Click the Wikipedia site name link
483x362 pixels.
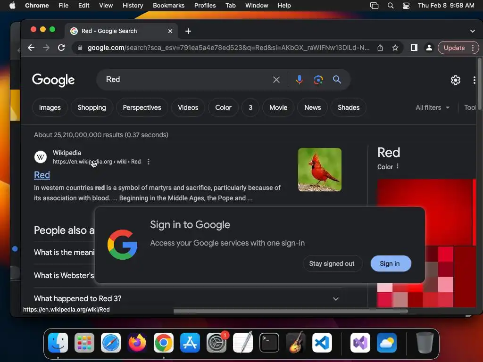point(67,153)
